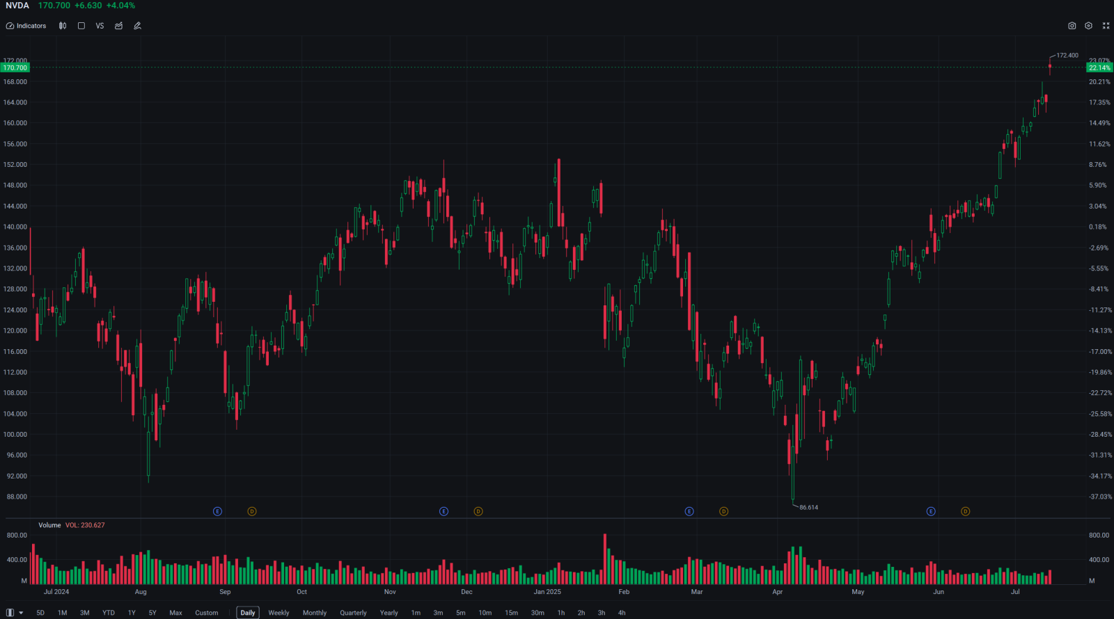Switch to the Quarterly interval
Image resolution: width=1114 pixels, height=619 pixels.
(353, 613)
